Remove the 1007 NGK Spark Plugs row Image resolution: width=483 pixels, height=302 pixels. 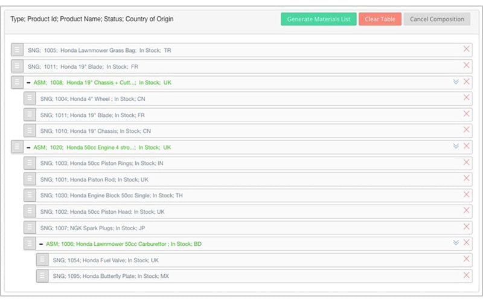pyautogui.click(x=466, y=227)
